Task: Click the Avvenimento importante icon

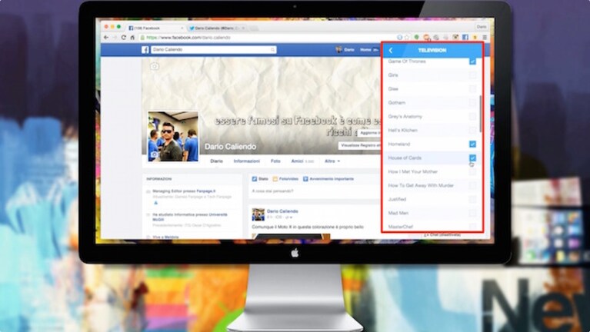Action: (x=305, y=179)
